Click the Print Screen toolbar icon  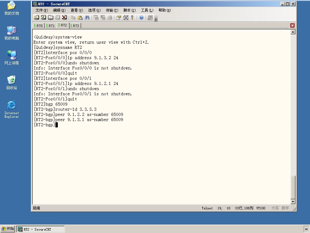(96, 18)
